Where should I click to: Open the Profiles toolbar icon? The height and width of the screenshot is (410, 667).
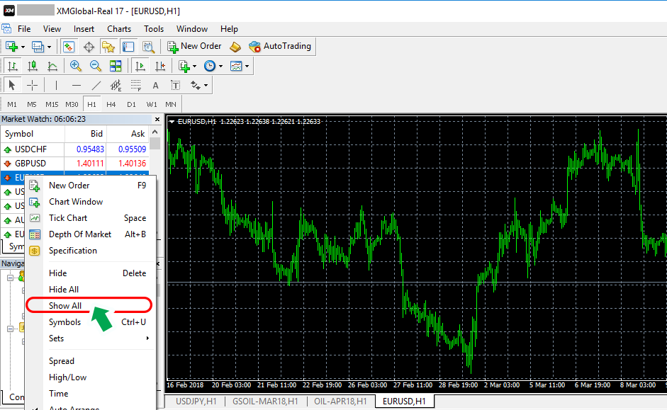pos(38,46)
